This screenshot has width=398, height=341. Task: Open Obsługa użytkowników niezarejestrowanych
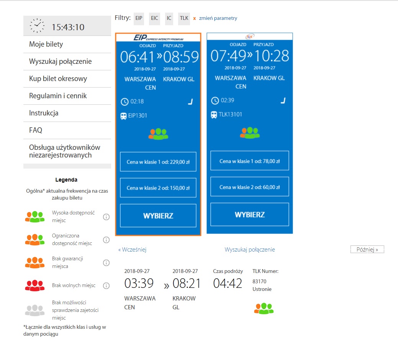point(67,151)
